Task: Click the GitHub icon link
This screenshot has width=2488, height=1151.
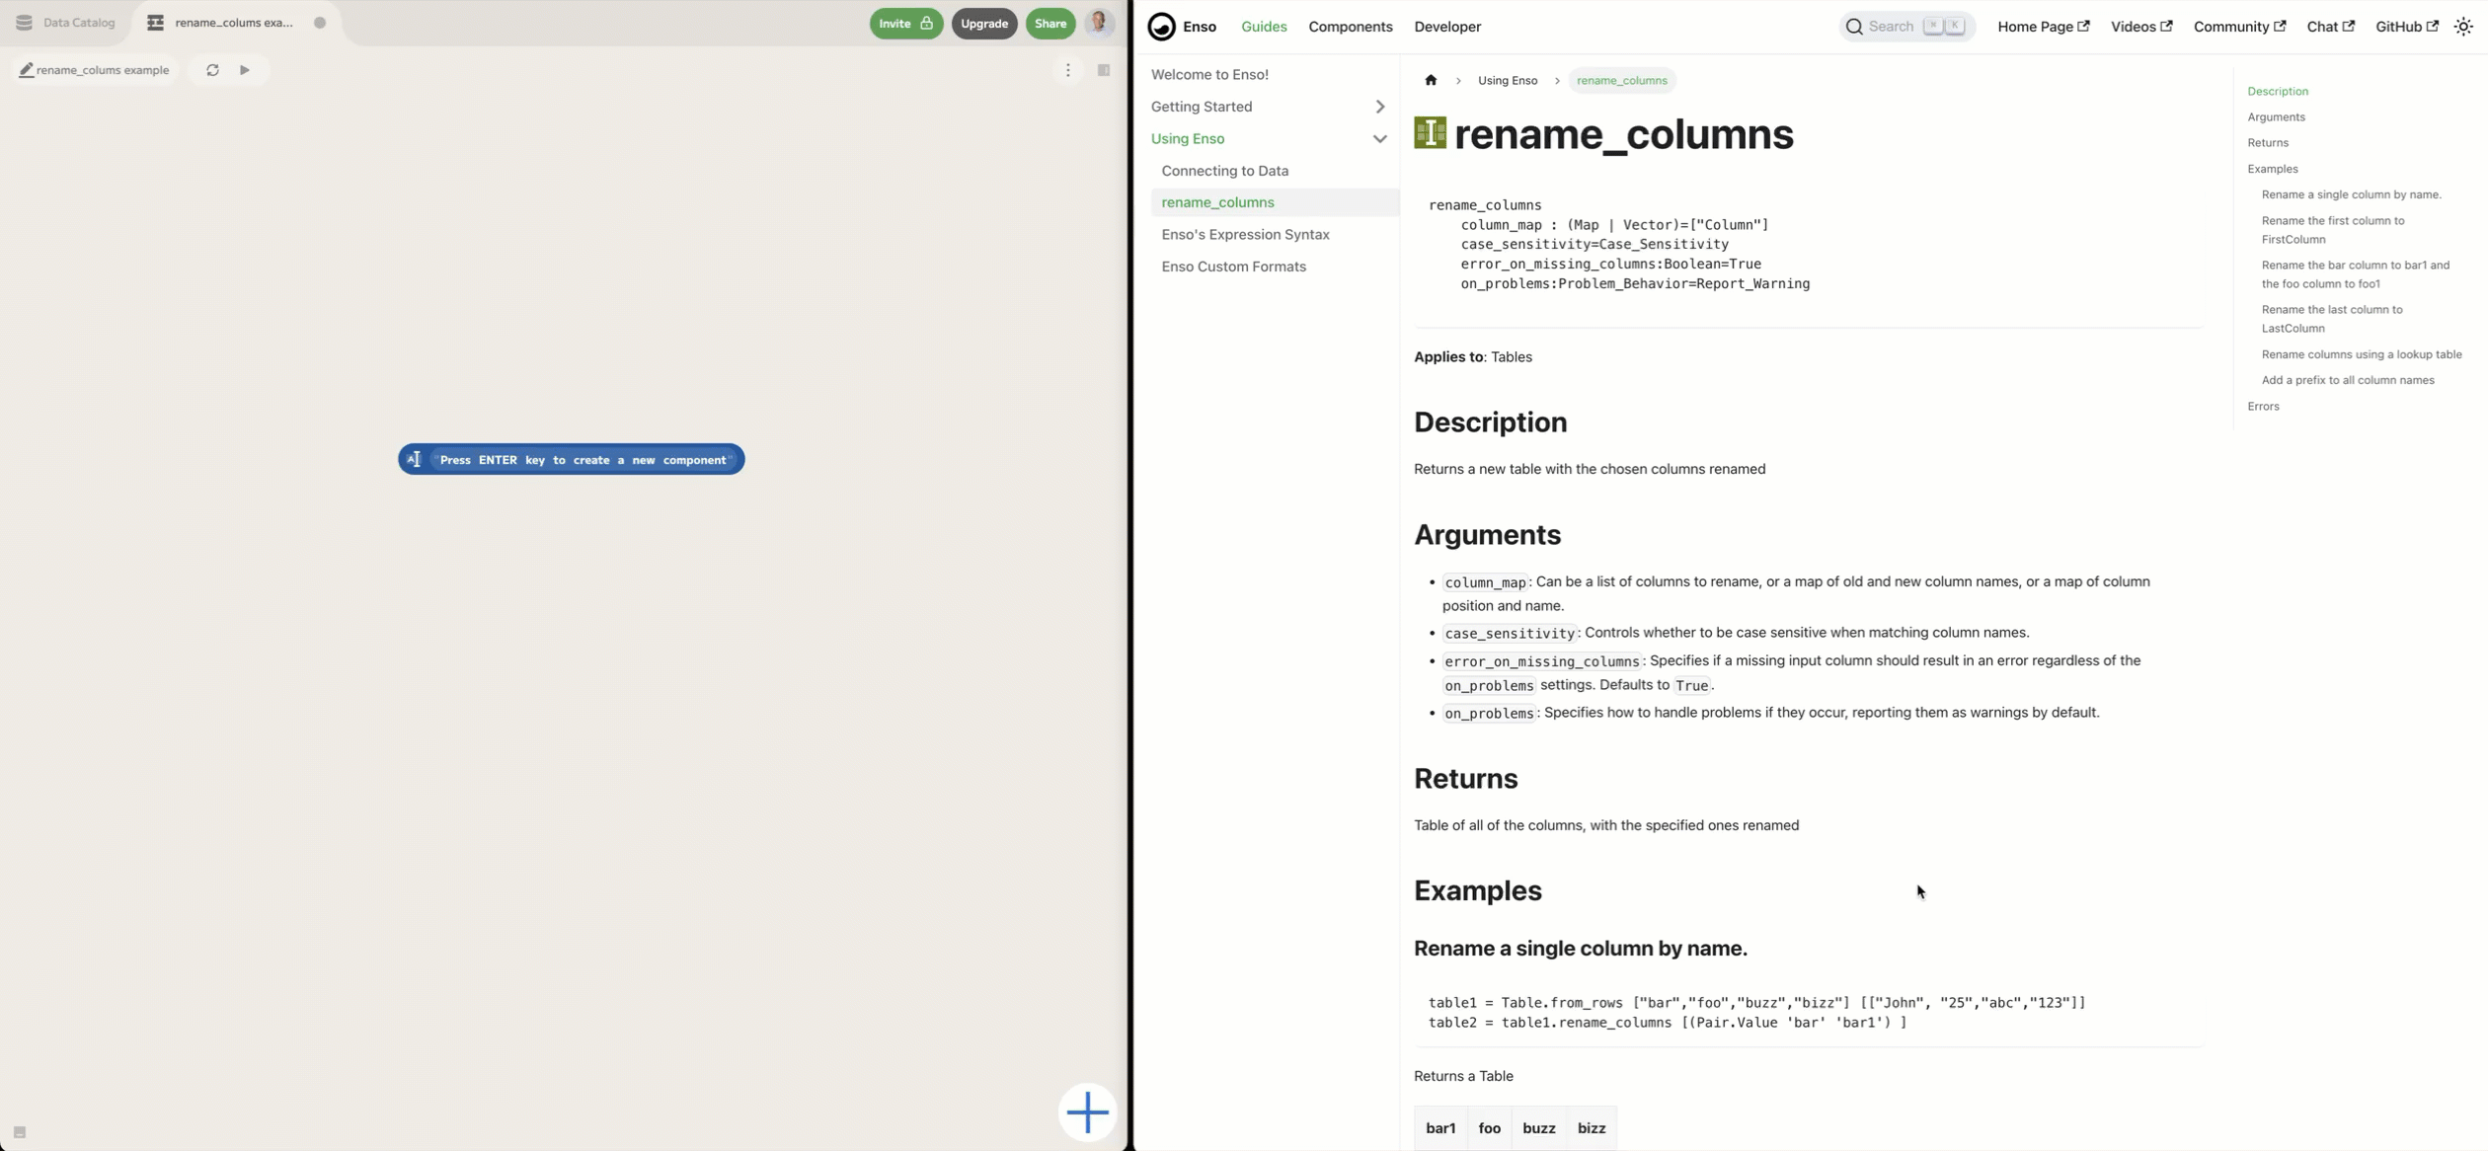Action: coord(2407,26)
